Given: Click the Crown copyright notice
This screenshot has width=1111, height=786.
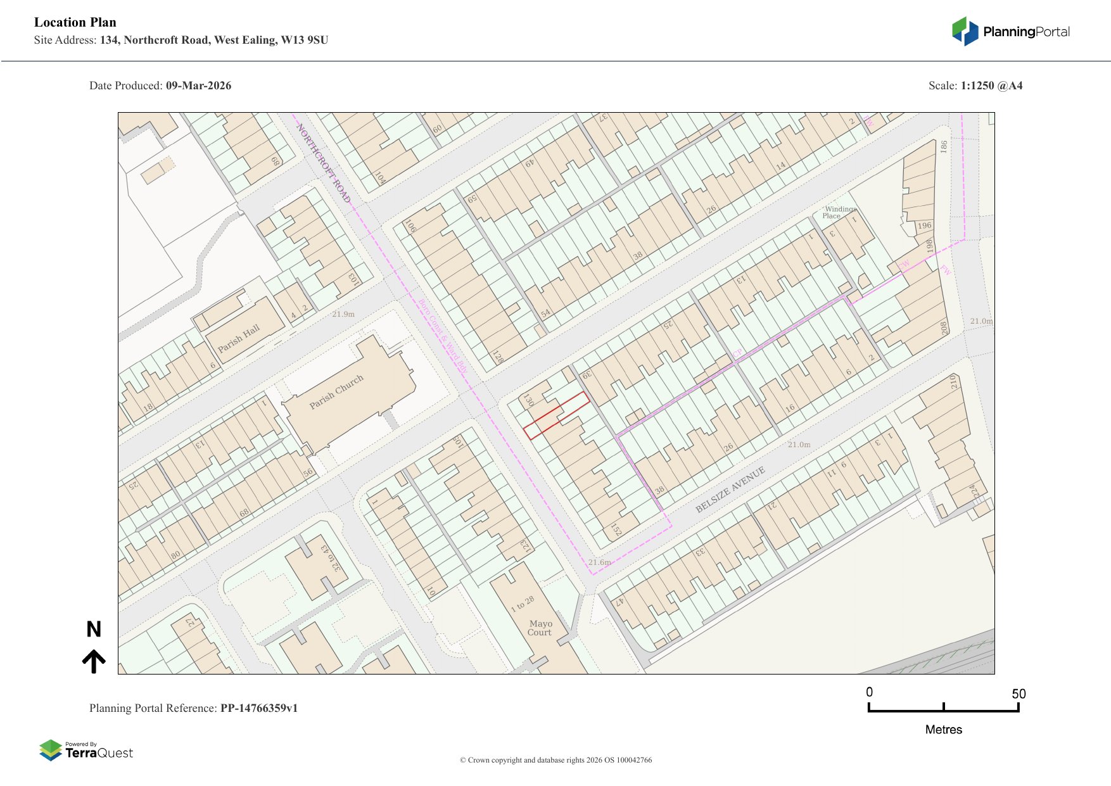Looking at the screenshot, I should click(555, 760).
